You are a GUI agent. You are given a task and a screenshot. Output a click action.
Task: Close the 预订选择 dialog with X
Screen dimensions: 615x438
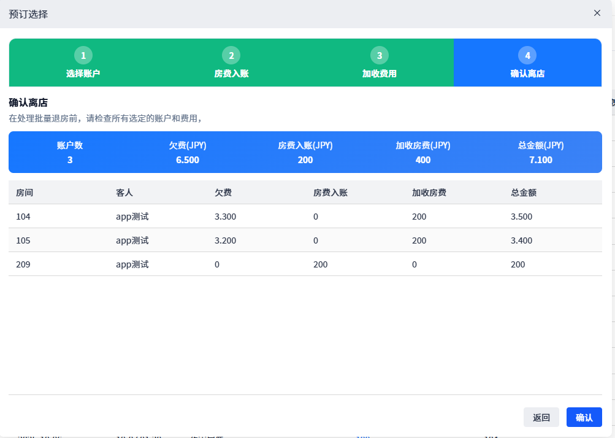point(597,13)
